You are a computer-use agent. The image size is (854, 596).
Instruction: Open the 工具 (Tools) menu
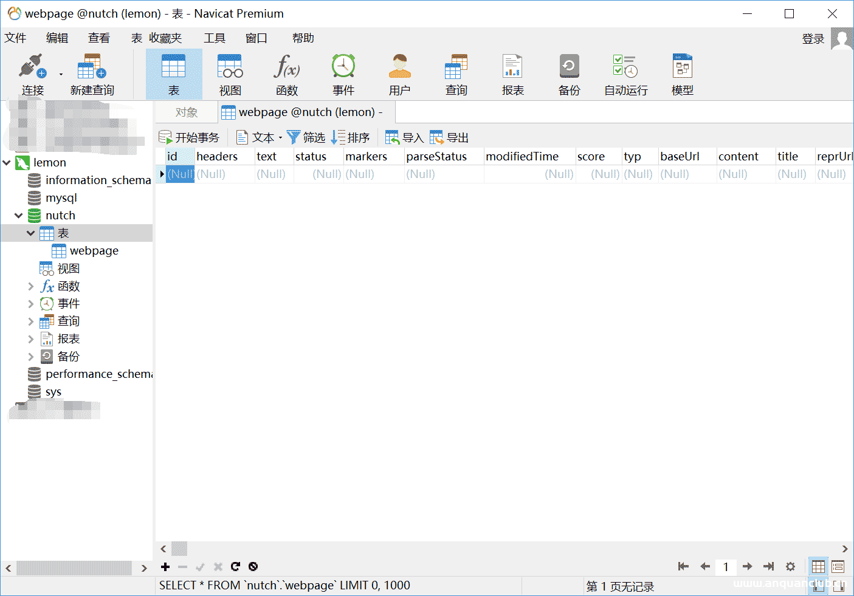click(x=214, y=38)
